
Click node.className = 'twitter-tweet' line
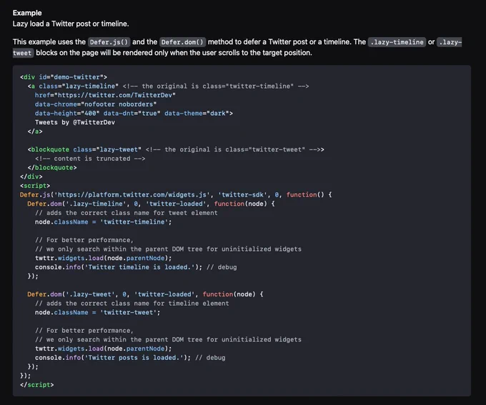pyautogui.click(x=98, y=312)
